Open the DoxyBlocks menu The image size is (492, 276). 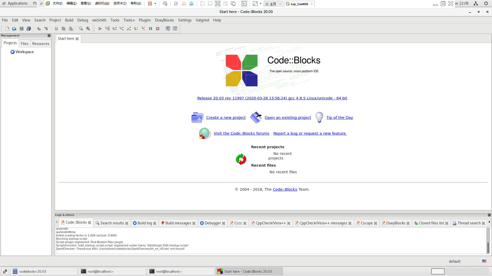click(x=164, y=20)
